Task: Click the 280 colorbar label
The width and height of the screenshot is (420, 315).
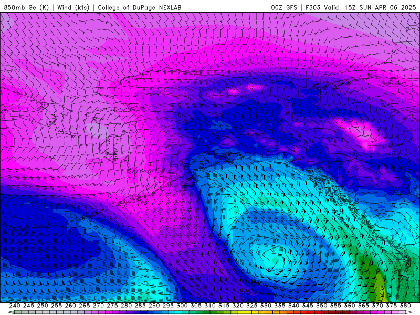Action: pyautogui.click(x=126, y=306)
